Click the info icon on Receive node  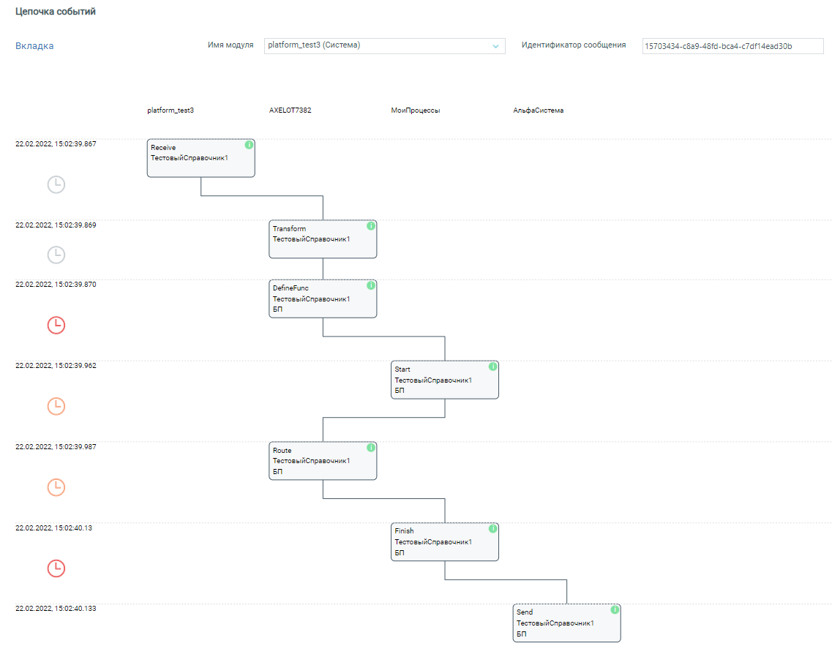(249, 145)
